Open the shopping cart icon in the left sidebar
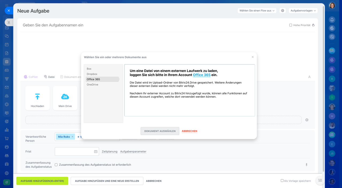Viewport: 342px width, 188px height. pos(7,138)
